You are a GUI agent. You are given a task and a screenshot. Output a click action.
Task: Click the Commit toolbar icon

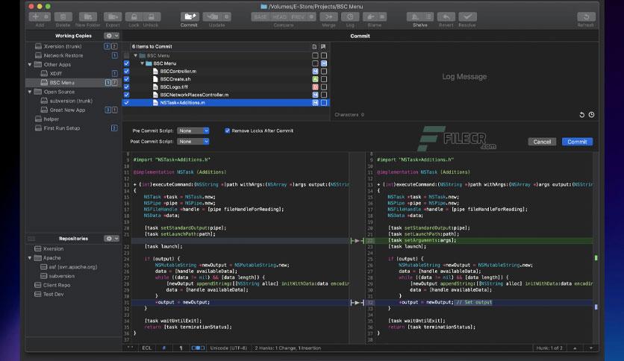pyautogui.click(x=190, y=16)
